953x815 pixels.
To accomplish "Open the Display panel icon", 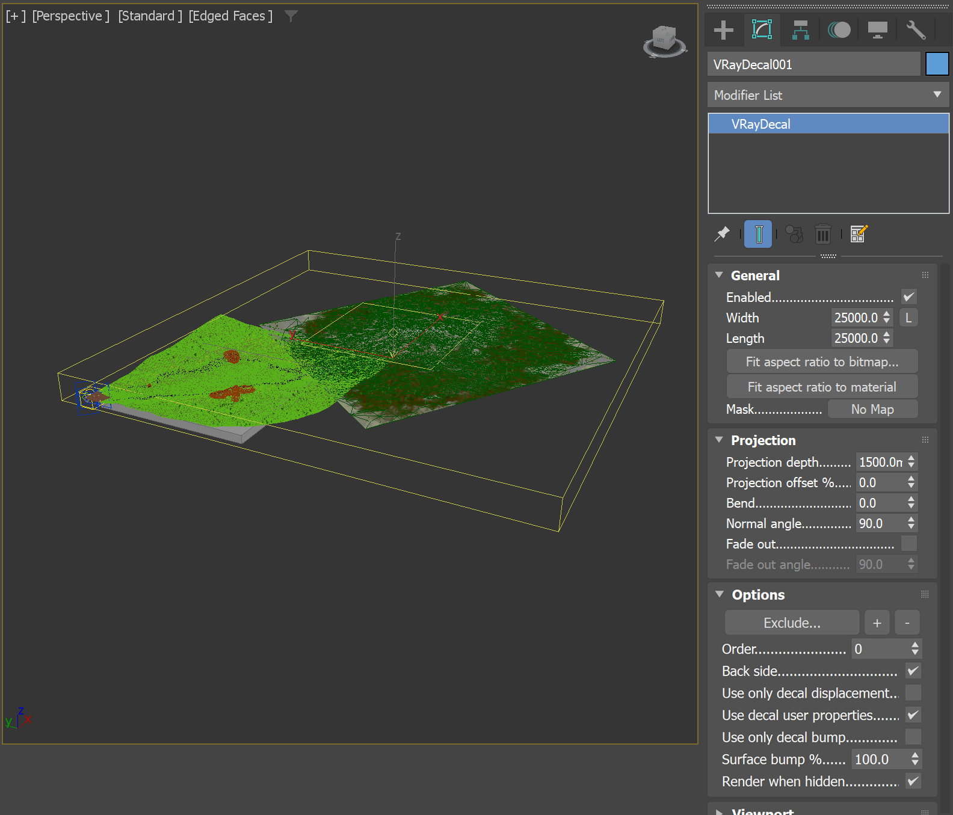I will point(877,30).
